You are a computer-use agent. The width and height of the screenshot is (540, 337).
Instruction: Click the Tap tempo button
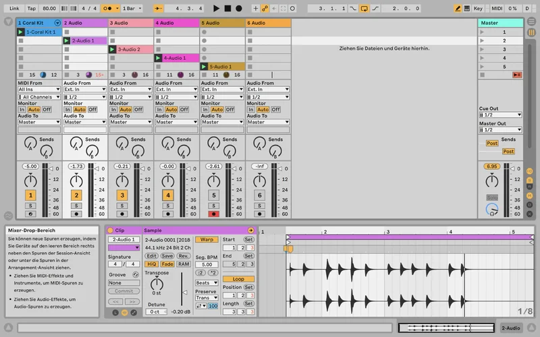click(32, 9)
